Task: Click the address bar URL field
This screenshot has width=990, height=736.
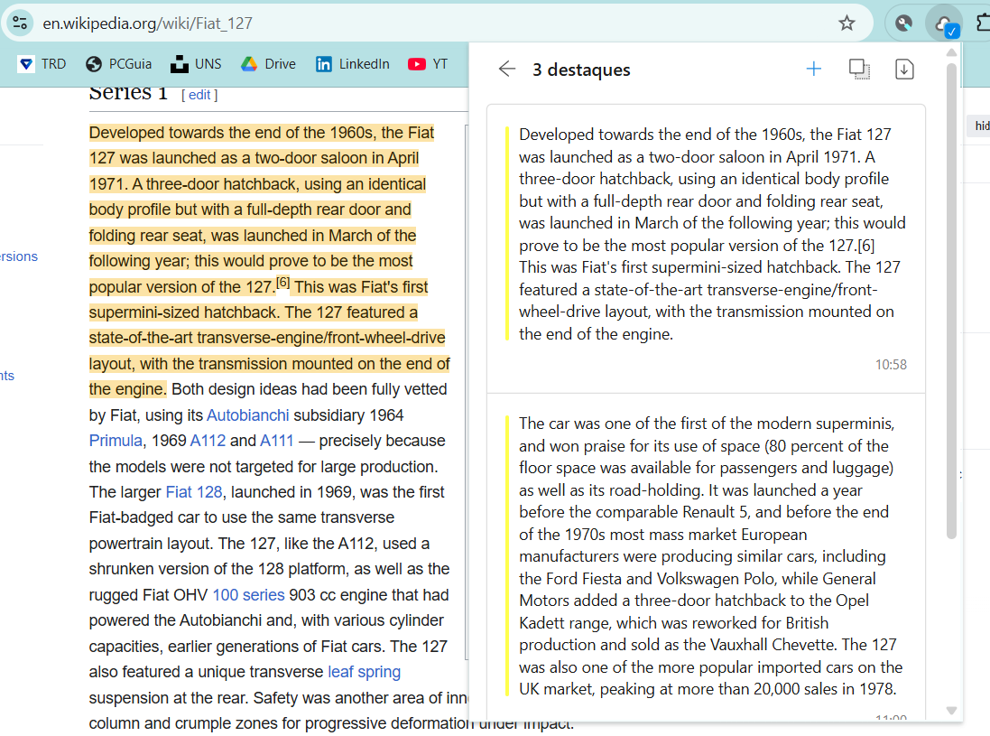Action: pyautogui.click(x=433, y=23)
